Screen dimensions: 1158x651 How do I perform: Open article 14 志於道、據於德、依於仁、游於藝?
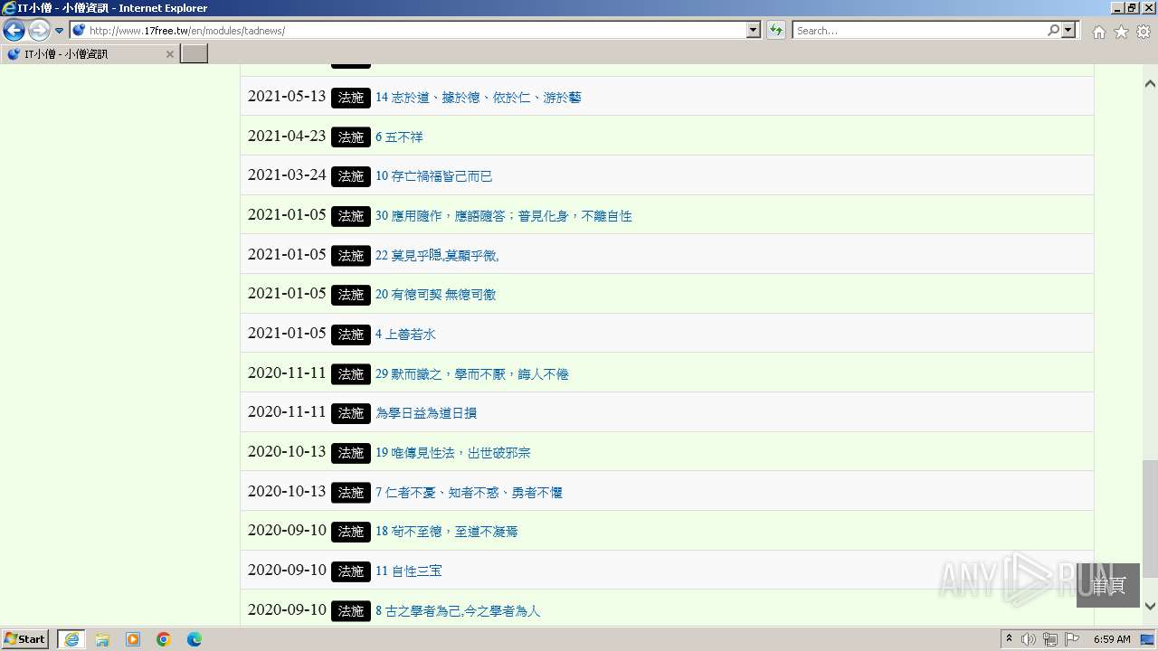479,98
